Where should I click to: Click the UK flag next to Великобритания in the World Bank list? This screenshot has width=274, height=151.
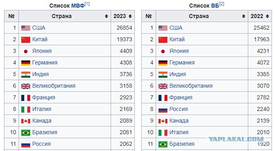[163, 86]
